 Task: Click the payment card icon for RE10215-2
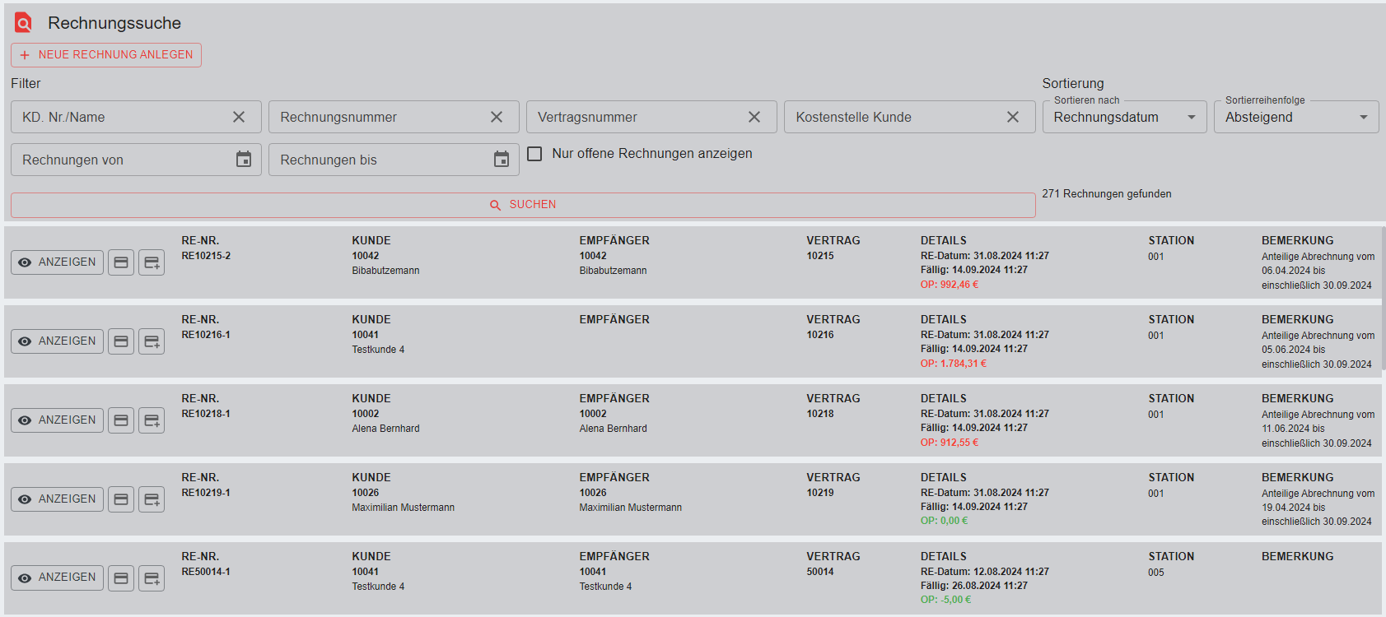121,262
